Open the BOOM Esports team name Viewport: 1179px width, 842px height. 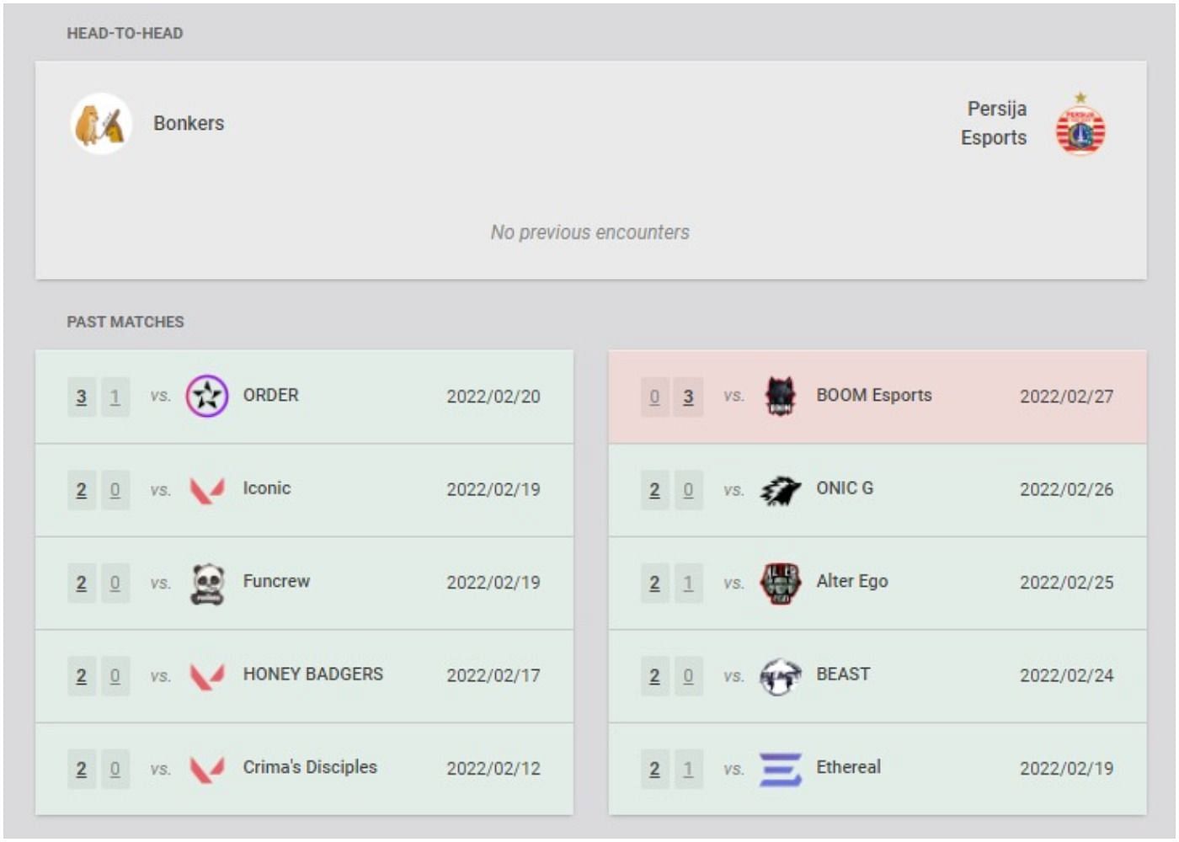coord(874,395)
